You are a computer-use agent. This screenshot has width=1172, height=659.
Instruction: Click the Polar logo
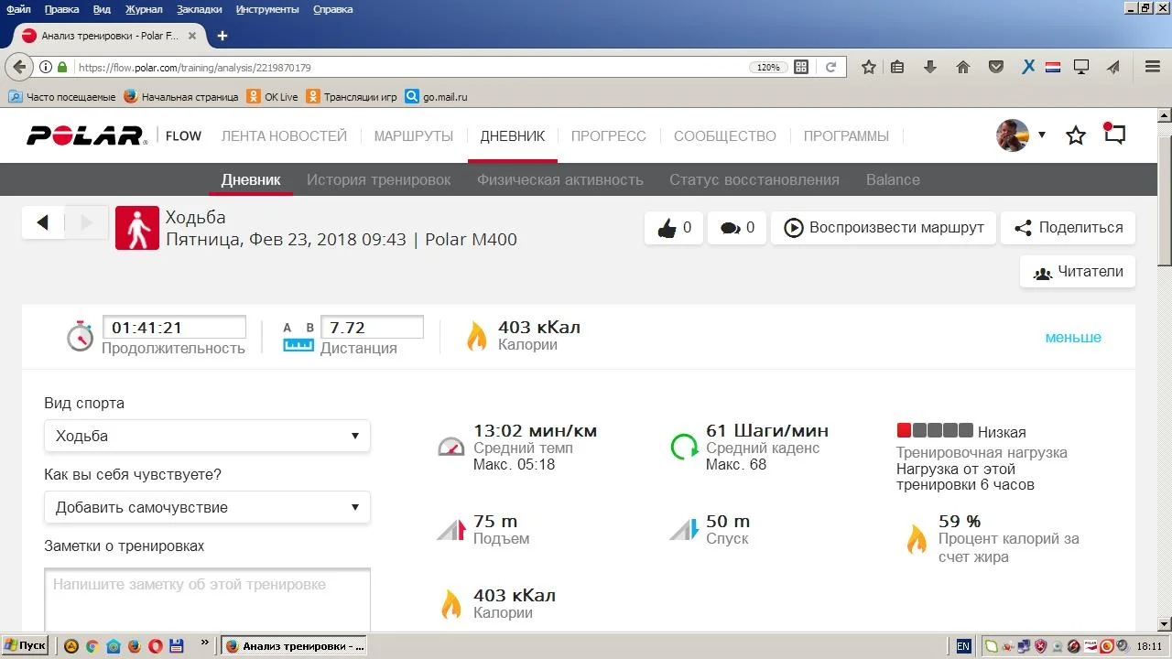[86, 135]
